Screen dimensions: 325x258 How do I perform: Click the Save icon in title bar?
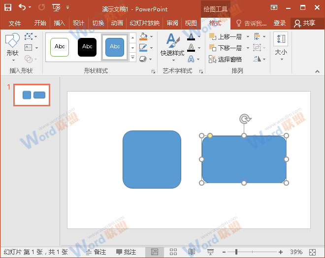[8, 7]
